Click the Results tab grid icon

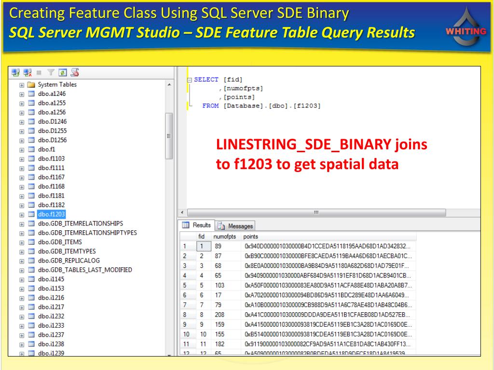(x=186, y=225)
